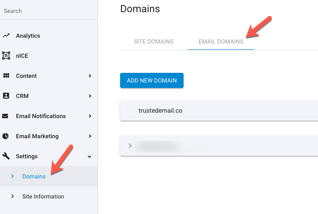Expand the CRM submenu arrow
The image size is (318, 214).
90,96
